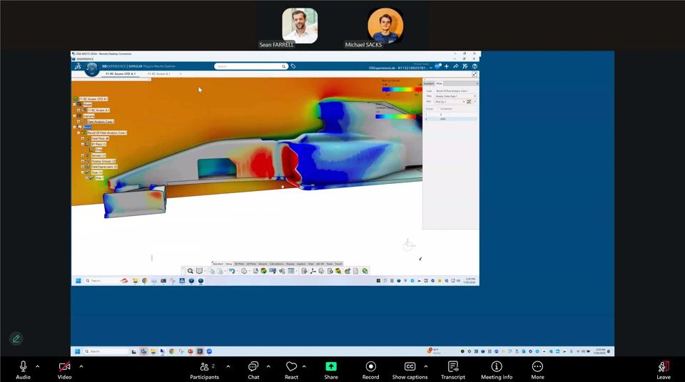Open Video options arrow in Zoom
This screenshot has width=685, height=382.
click(x=81, y=367)
